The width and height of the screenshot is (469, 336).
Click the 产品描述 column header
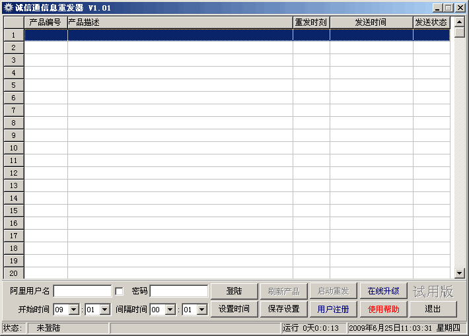[x=180, y=22]
